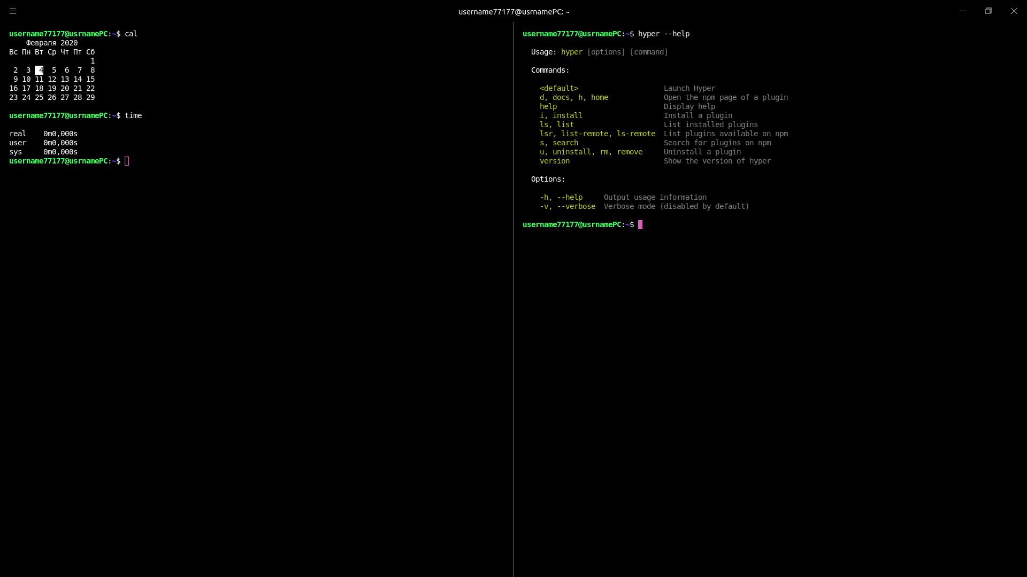
Task: Click Open the npm page description
Action: pos(726,97)
